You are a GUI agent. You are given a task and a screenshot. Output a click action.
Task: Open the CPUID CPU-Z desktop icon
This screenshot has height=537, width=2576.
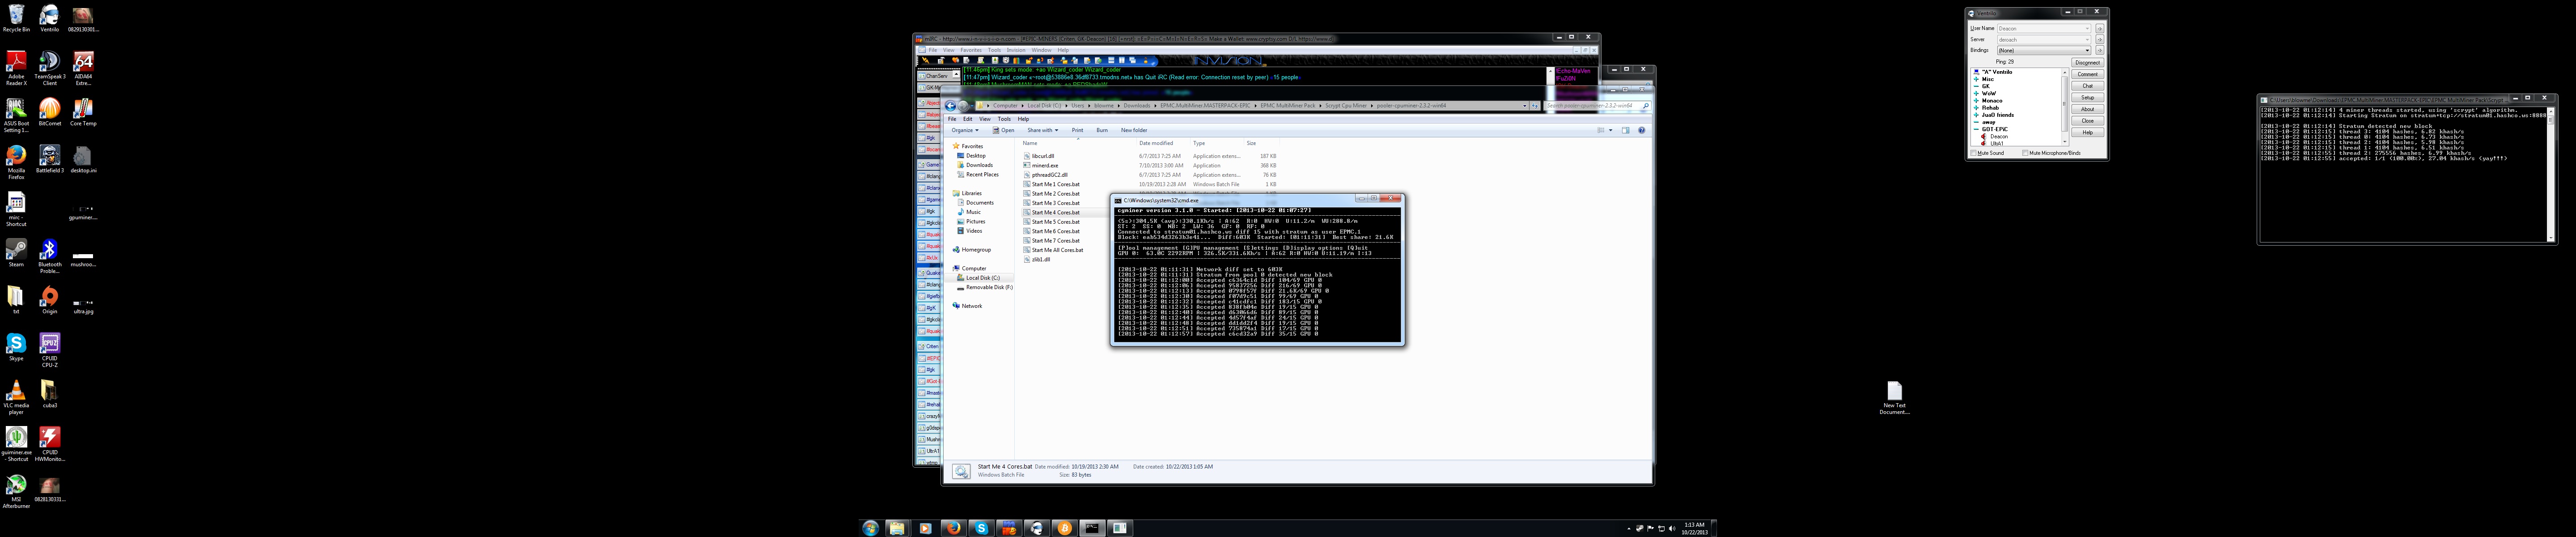pyautogui.click(x=49, y=349)
